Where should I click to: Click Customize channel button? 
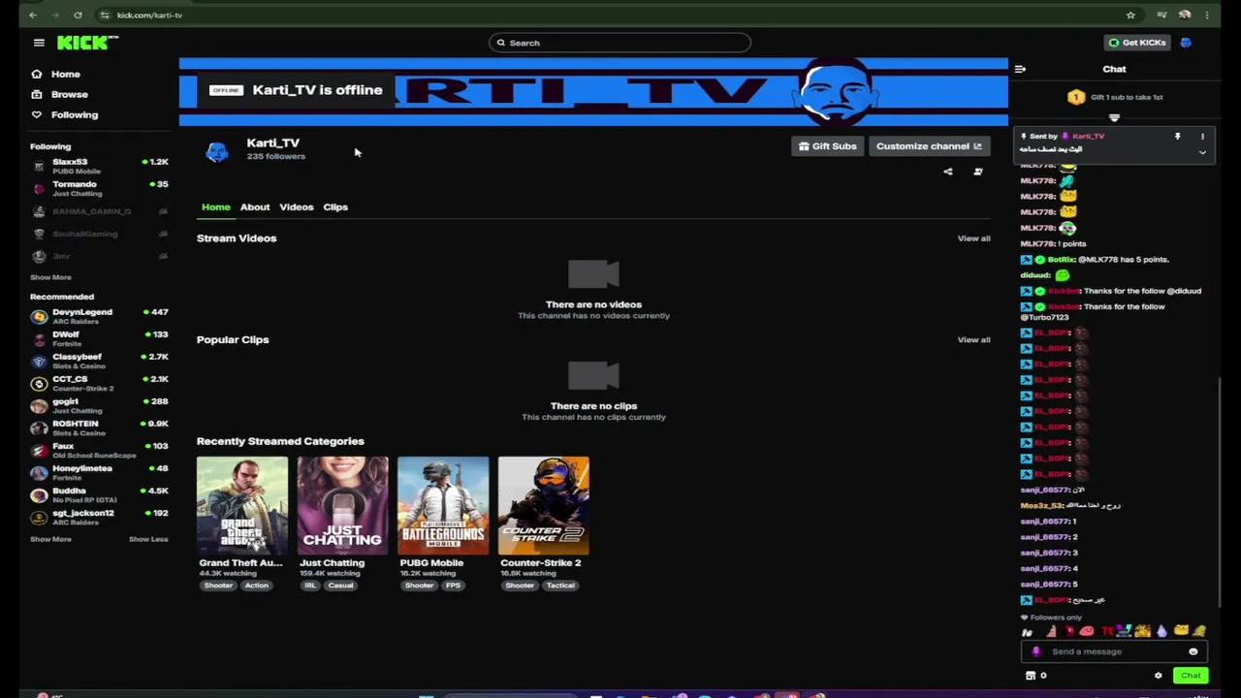[x=929, y=146]
